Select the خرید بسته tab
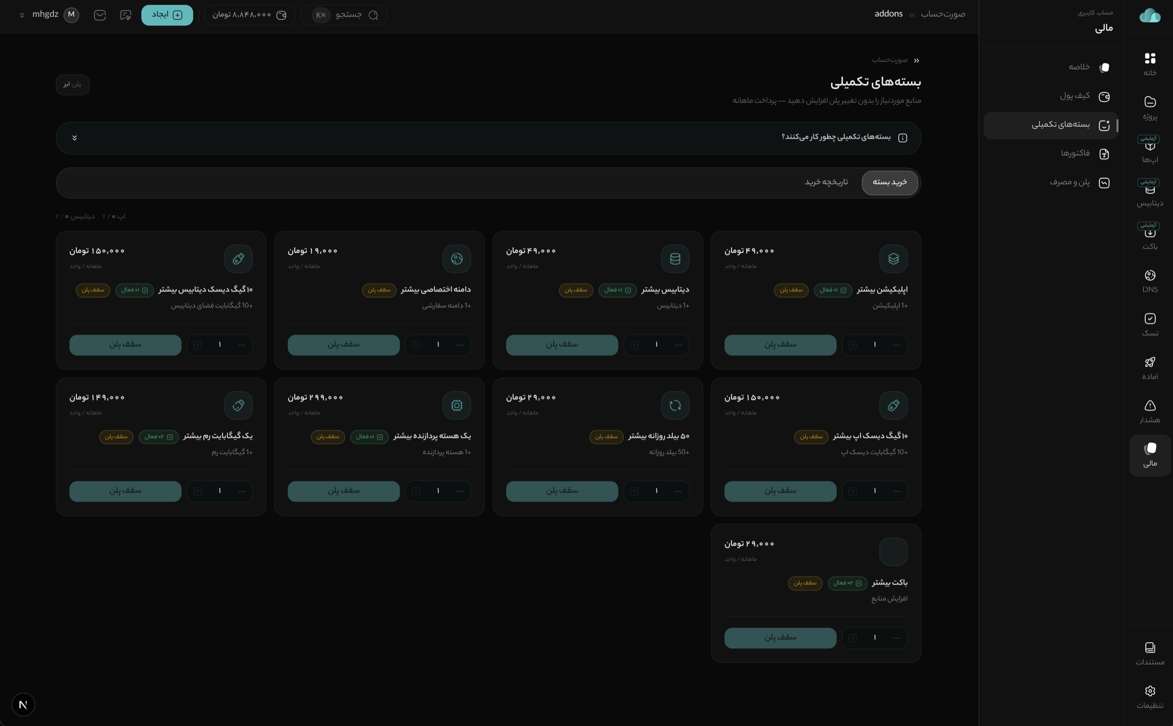1173x726 pixels. [x=890, y=182]
